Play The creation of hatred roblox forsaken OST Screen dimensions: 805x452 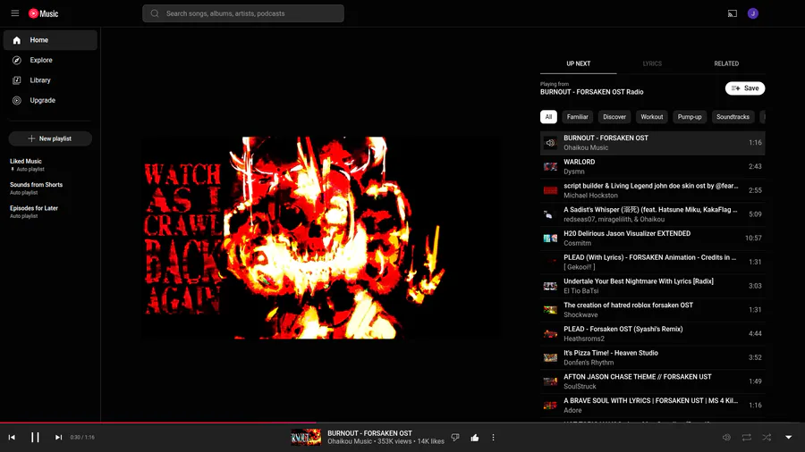pos(653,310)
